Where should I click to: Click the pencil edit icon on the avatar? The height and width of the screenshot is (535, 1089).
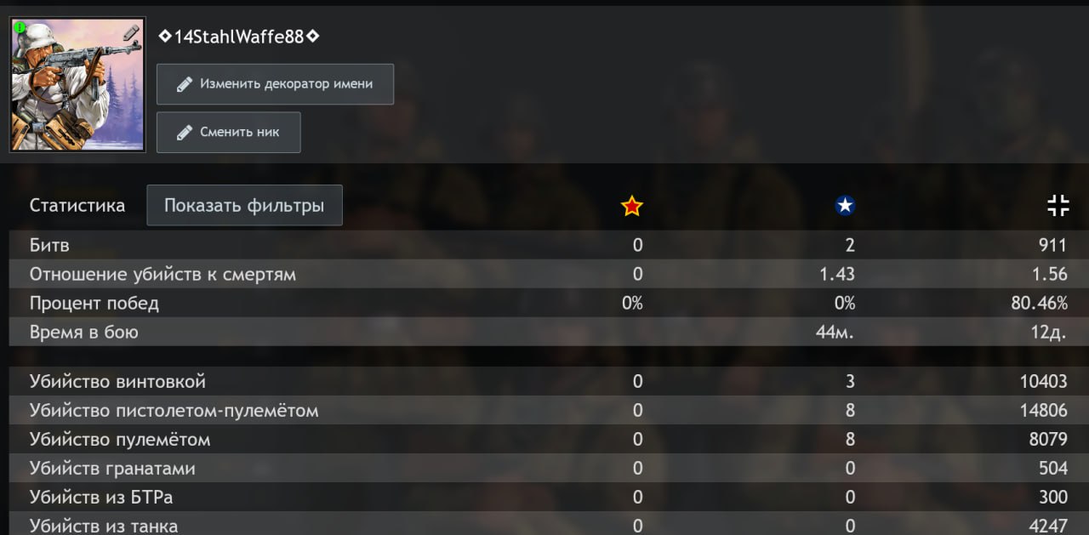point(130,33)
